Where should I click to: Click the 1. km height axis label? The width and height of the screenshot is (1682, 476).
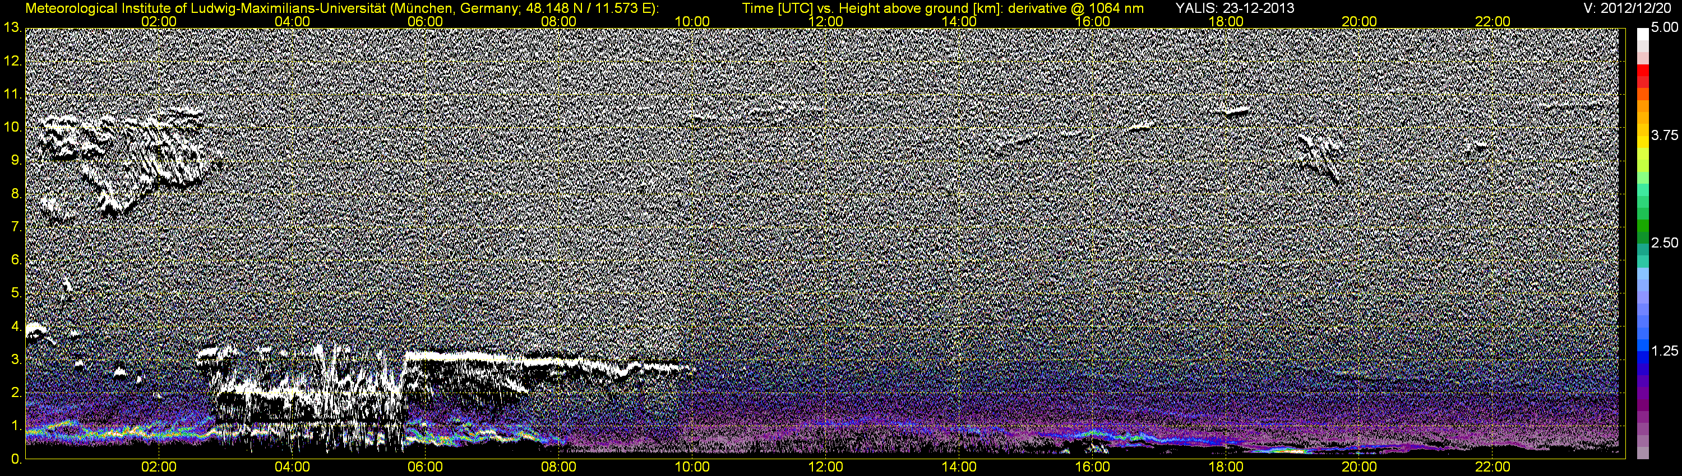click(x=16, y=427)
